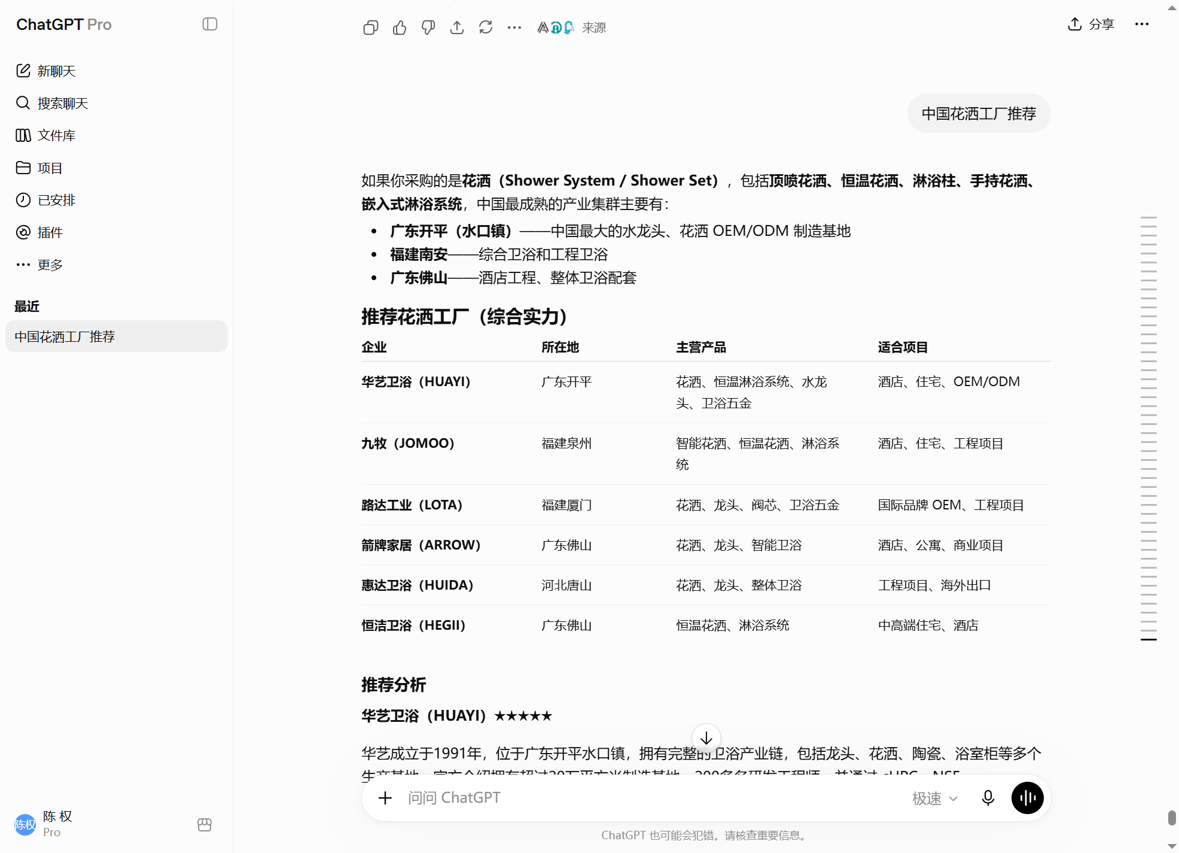Click the 搜索聊天 magnifier icon

click(23, 103)
